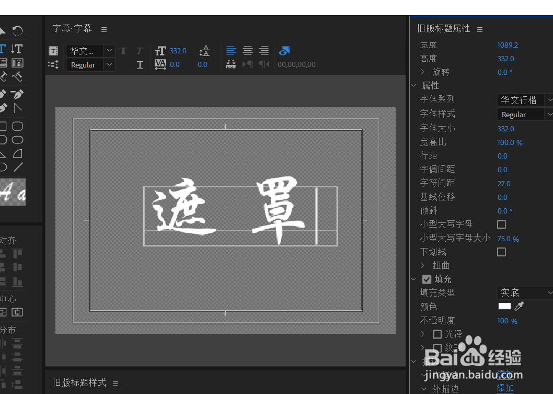This screenshot has width=553, height=394.
Task: Click 添加 next to 外描边
Action: [x=505, y=388]
